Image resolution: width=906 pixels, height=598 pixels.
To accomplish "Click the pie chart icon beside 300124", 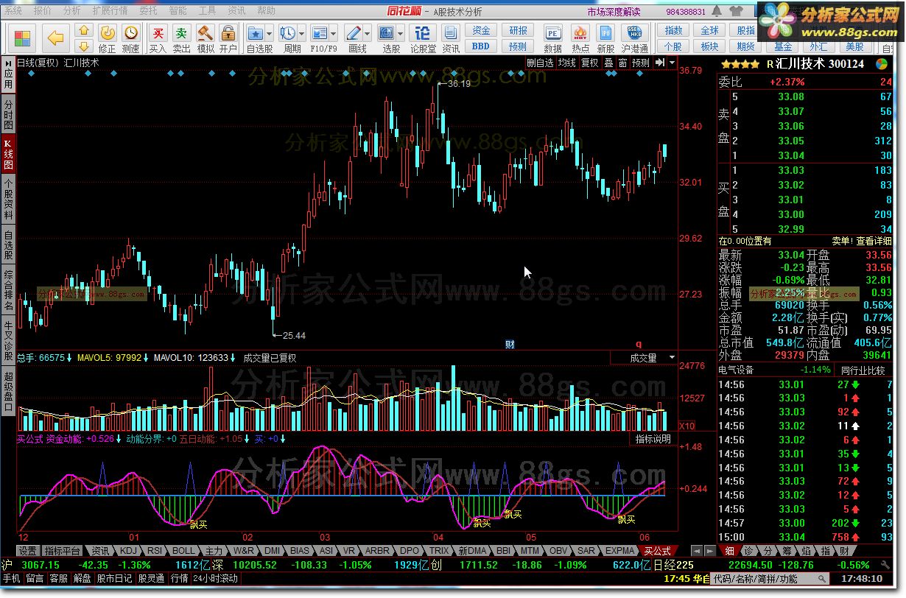I will [882, 64].
